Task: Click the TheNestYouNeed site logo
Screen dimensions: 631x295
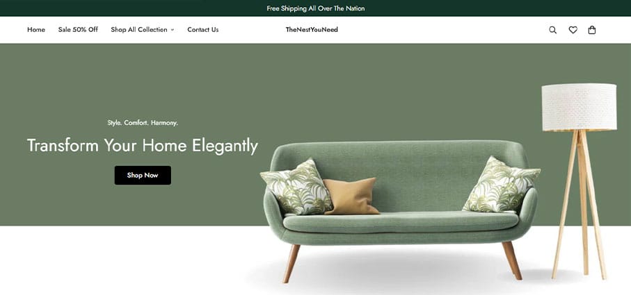Action: 312,30
